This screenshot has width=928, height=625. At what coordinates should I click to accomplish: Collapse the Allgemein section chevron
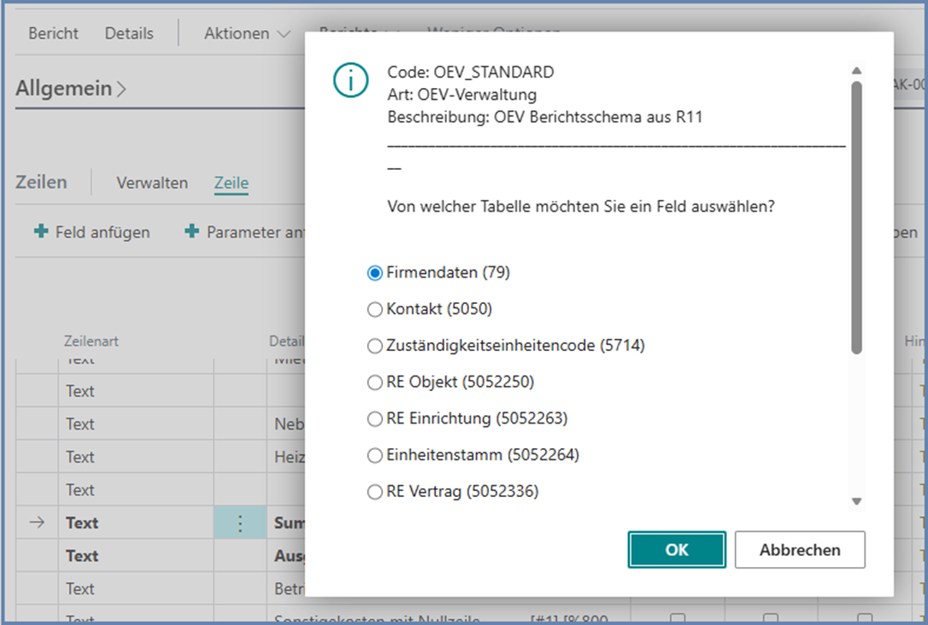121,89
